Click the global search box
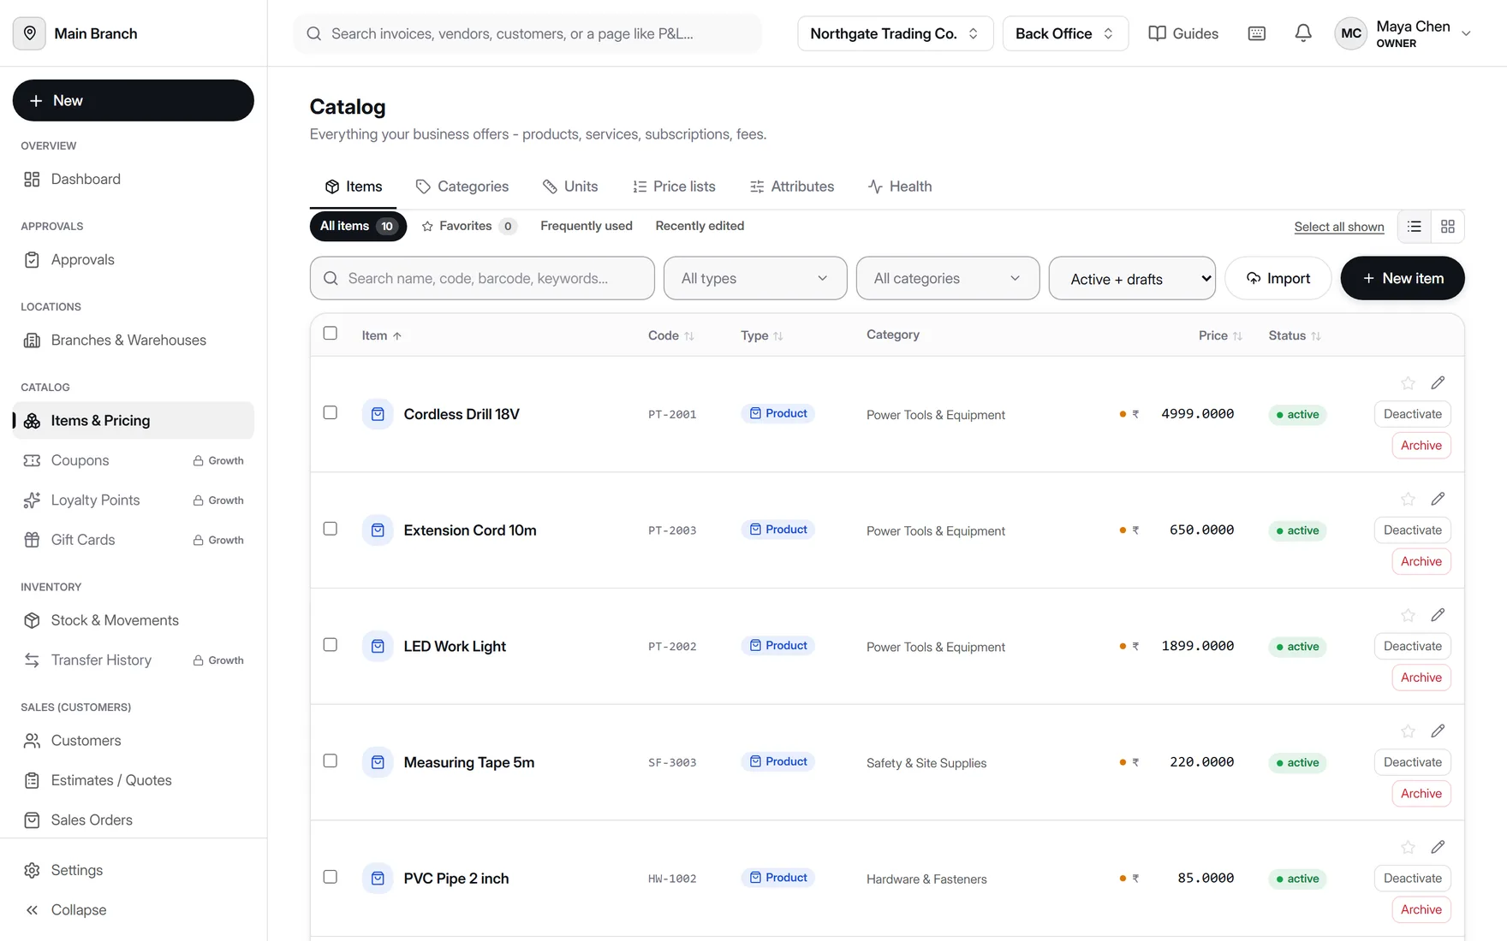 (x=527, y=33)
